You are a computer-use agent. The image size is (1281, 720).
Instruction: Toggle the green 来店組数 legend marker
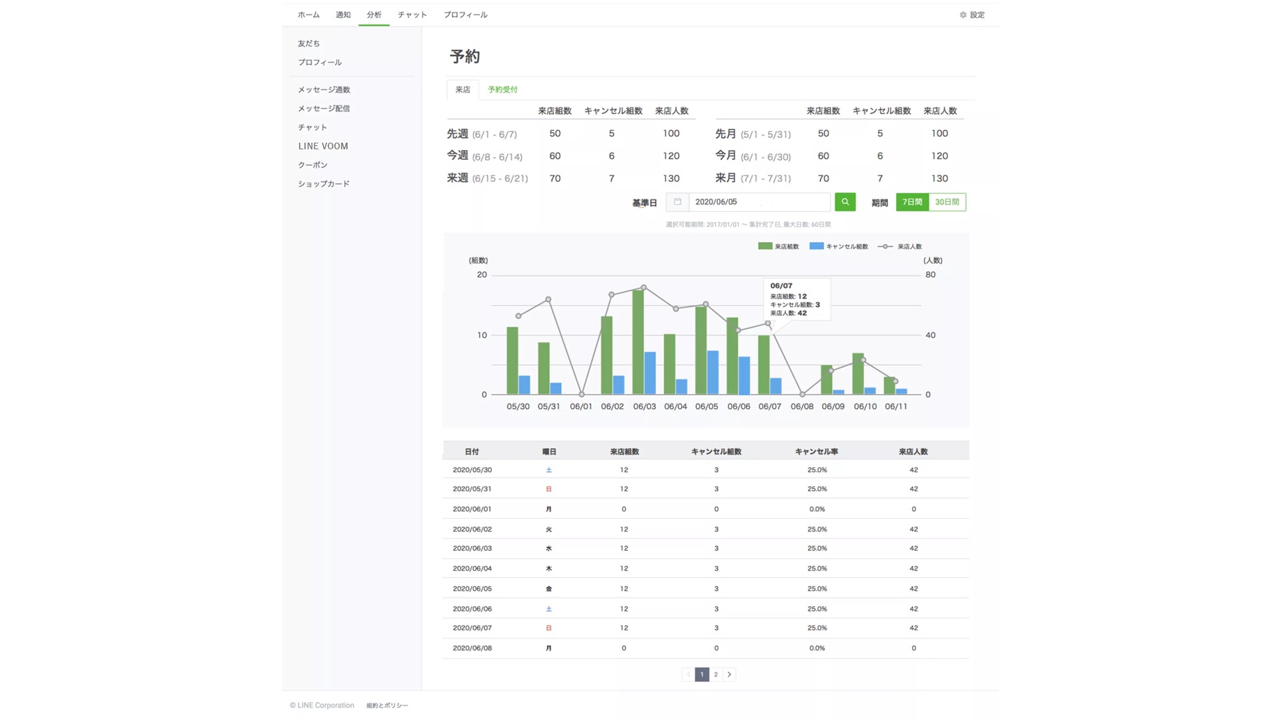click(x=765, y=246)
